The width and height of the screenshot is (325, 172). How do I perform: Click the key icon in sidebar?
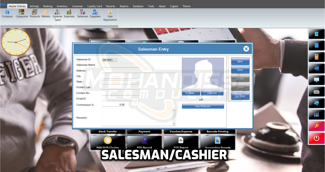point(316,126)
